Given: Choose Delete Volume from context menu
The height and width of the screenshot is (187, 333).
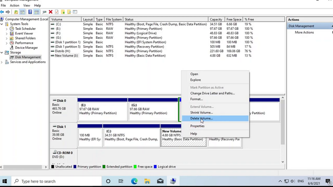Looking at the screenshot, I should tap(215, 118).
